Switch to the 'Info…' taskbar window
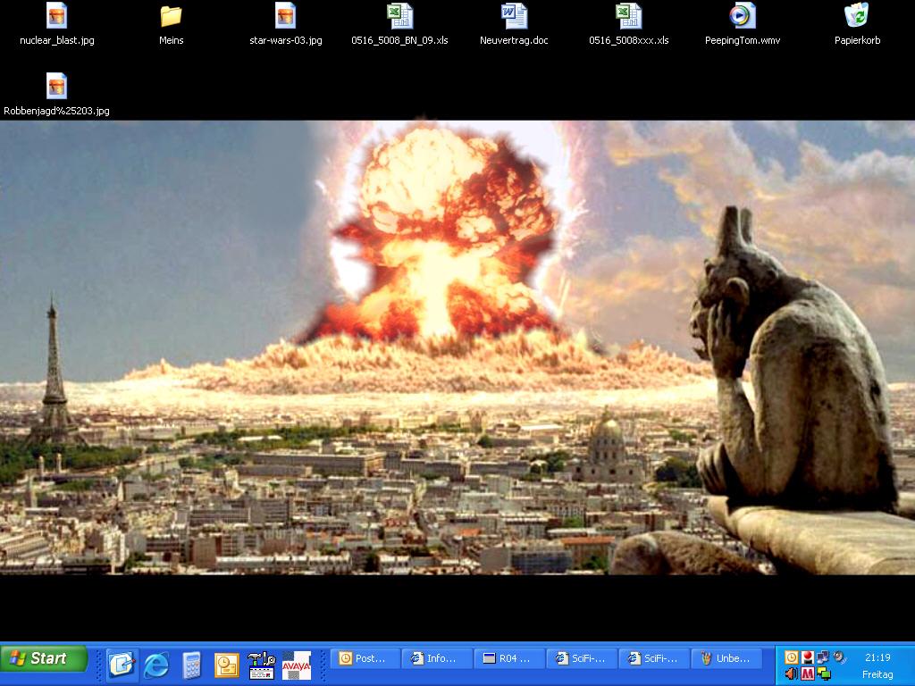This screenshot has width=915, height=686. [437, 658]
